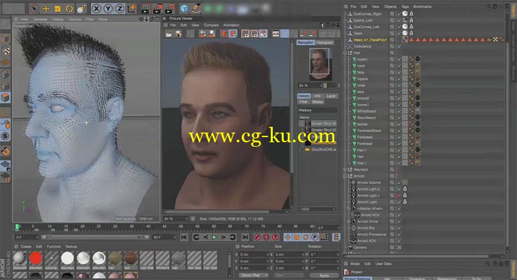This screenshot has width=517, height=280.
Task: Play the animation forwards
Action: coord(215,237)
